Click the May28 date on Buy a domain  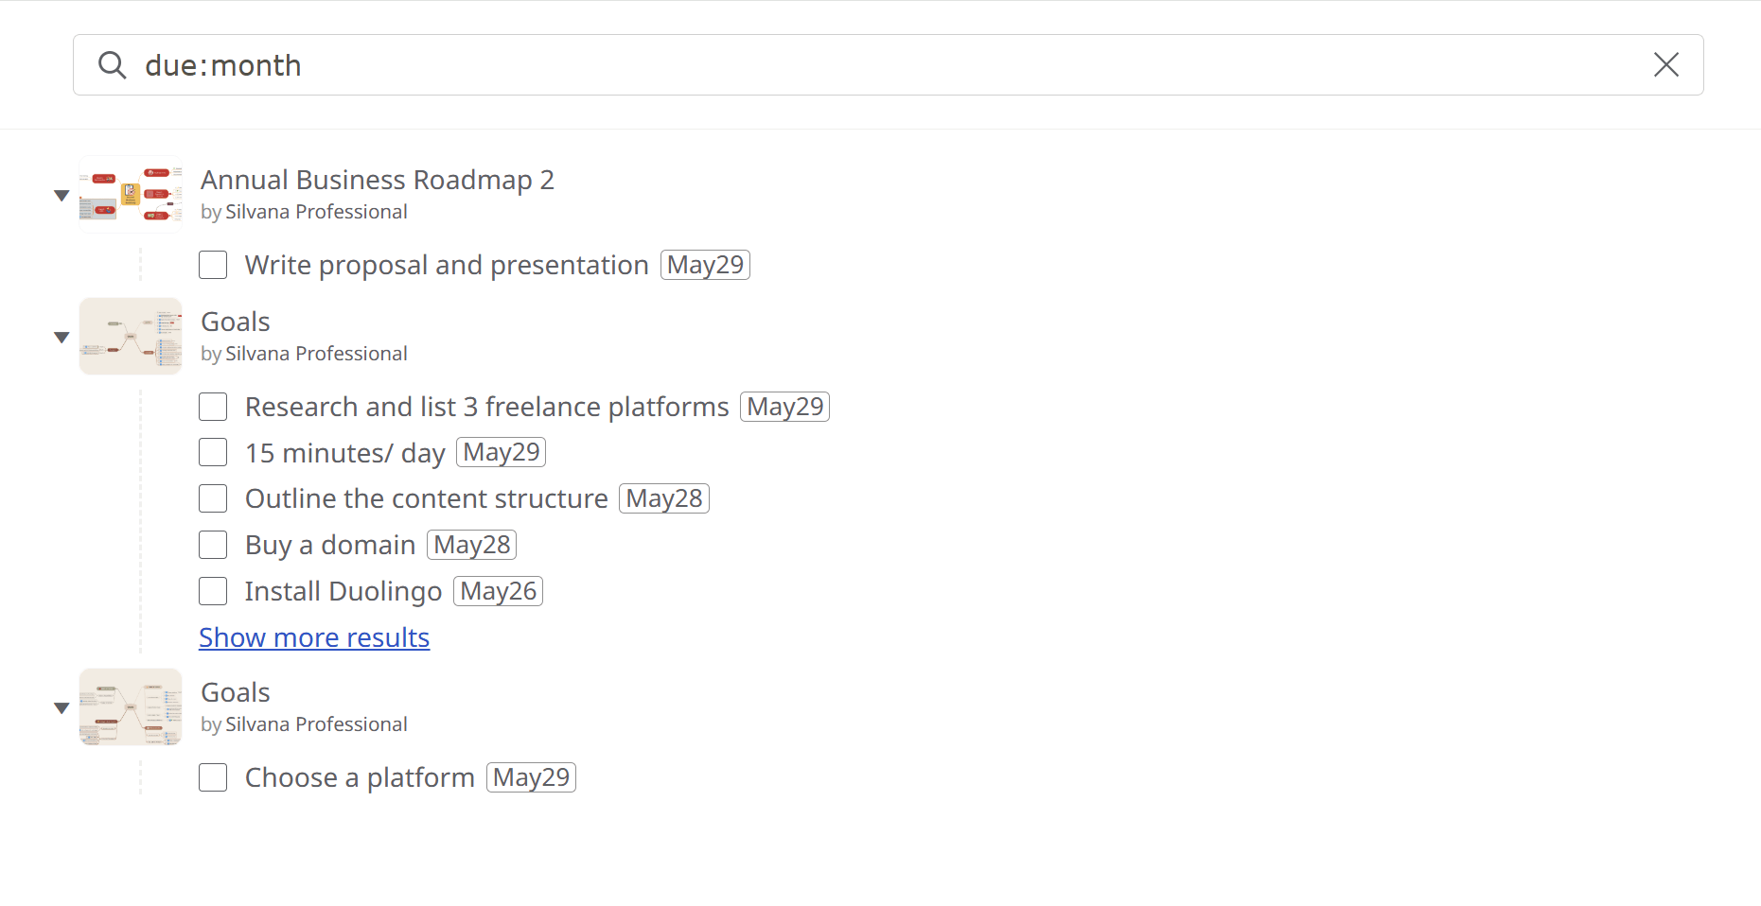pyautogui.click(x=471, y=545)
